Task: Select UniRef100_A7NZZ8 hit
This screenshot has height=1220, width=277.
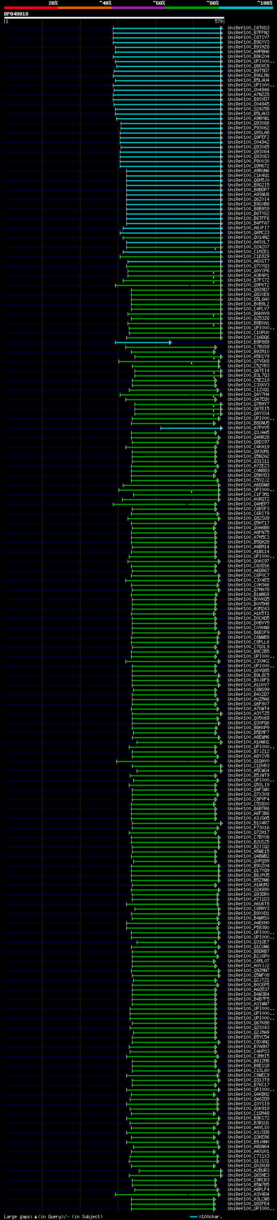Action: tap(248, 94)
